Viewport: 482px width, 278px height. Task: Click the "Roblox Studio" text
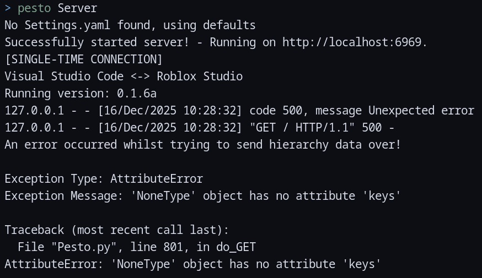[x=200, y=77]
